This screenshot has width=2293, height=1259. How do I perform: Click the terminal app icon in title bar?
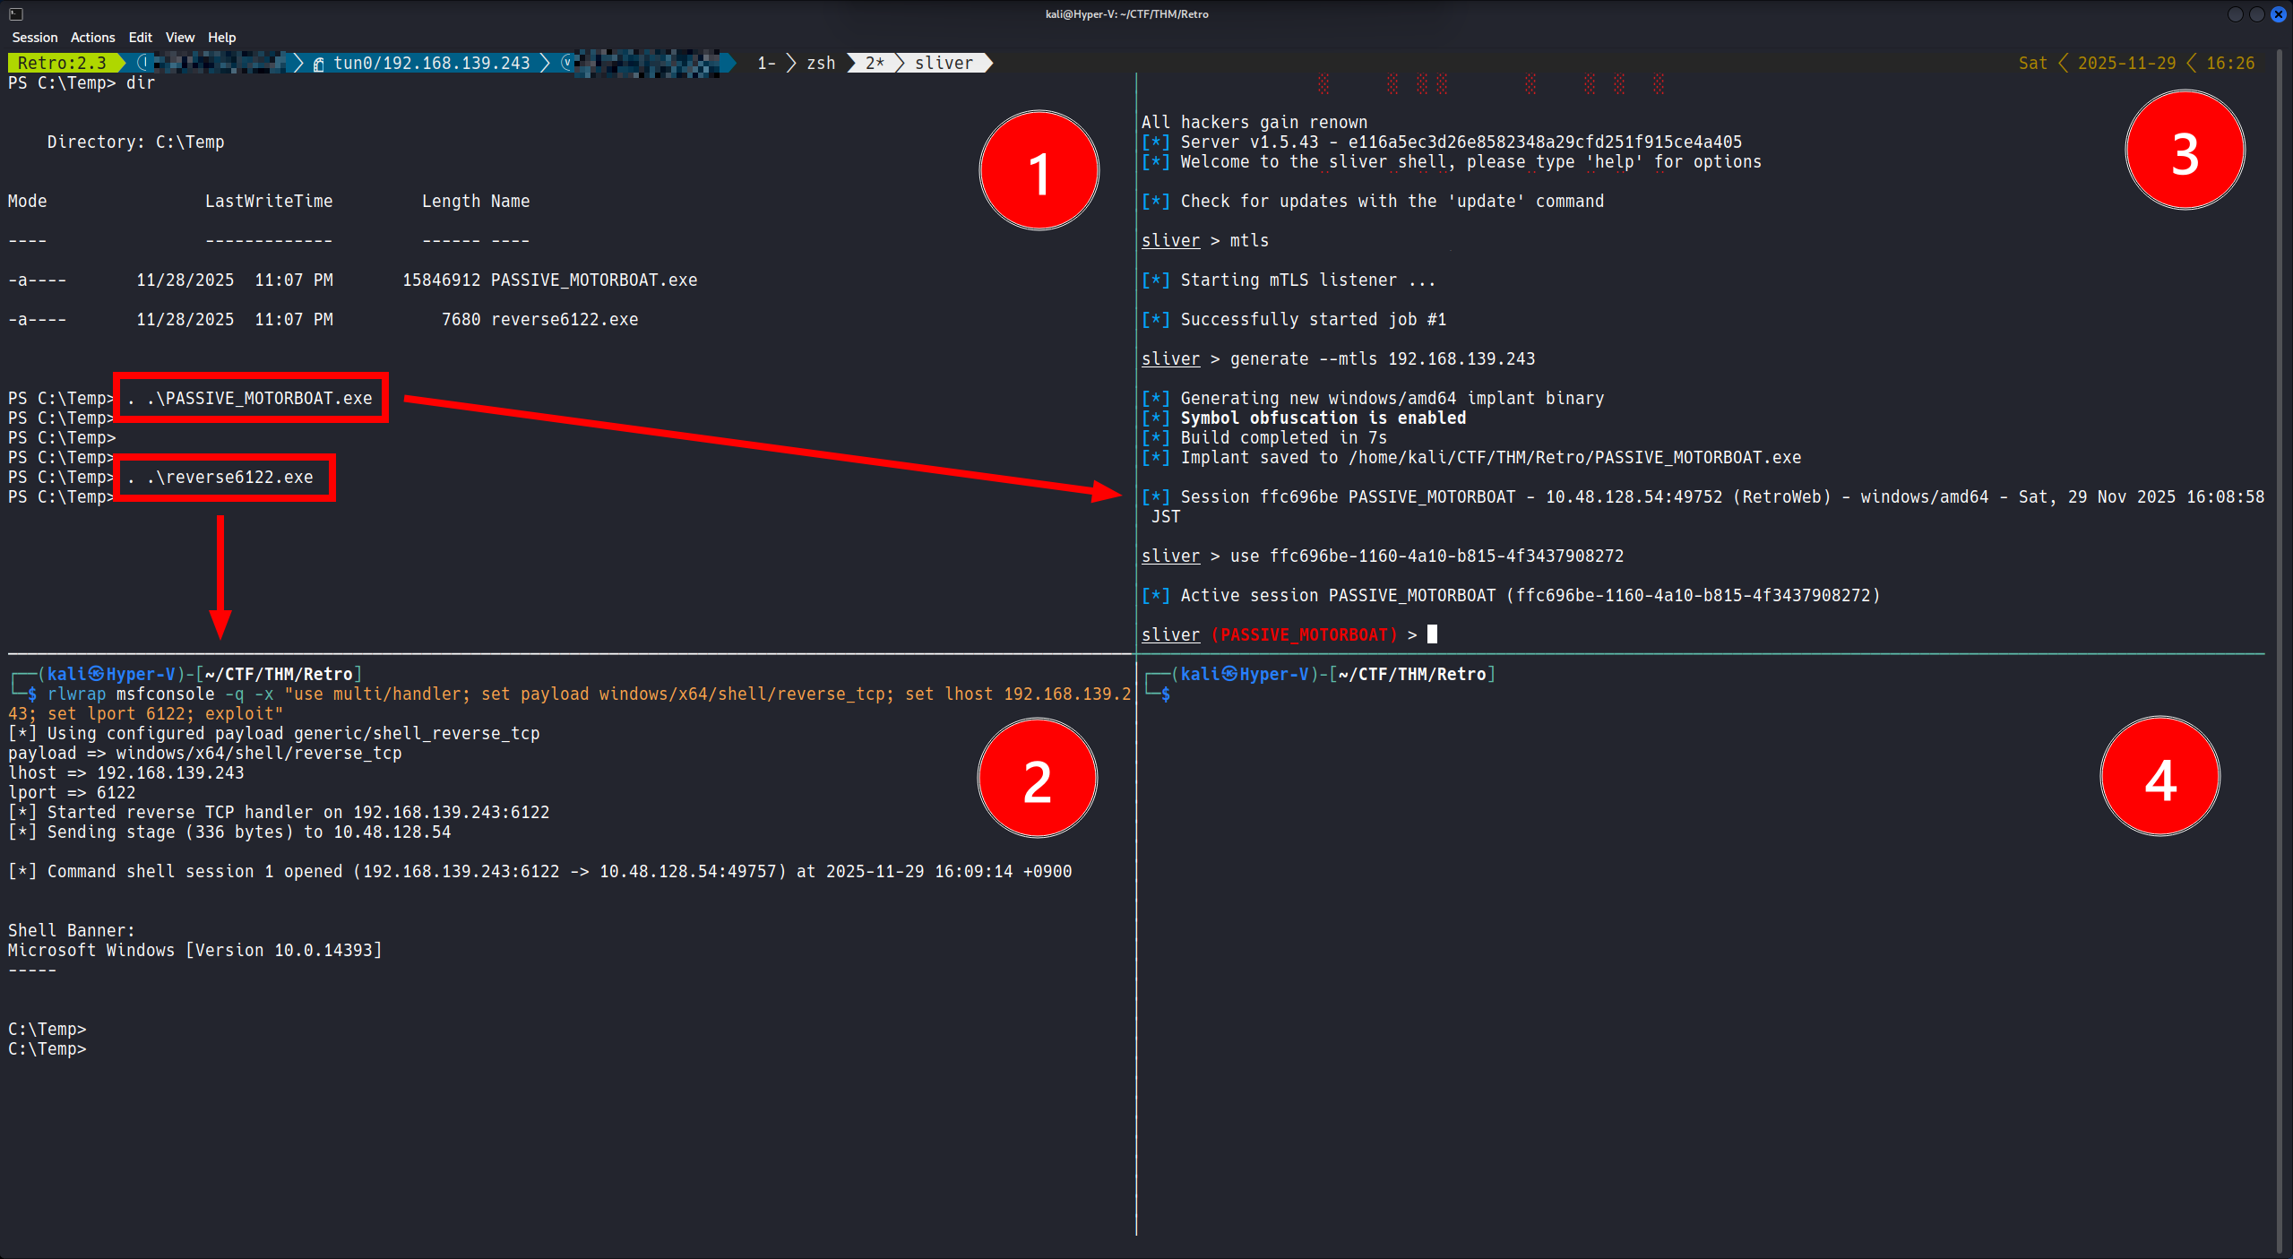[15, 13]
